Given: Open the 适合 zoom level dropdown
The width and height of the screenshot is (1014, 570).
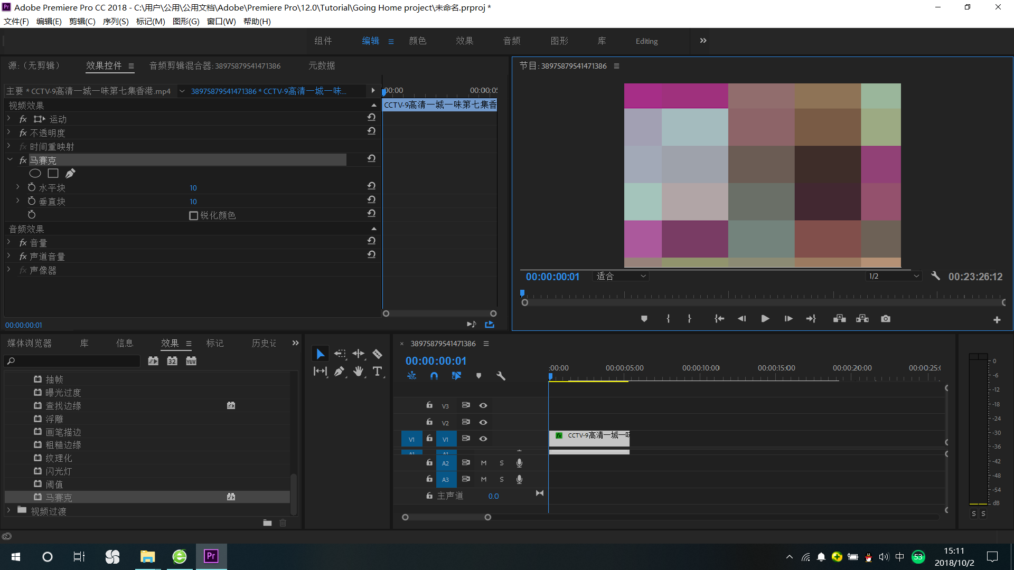Looking at the screenshot, I should pyautogui.click(x=621, y=276).
